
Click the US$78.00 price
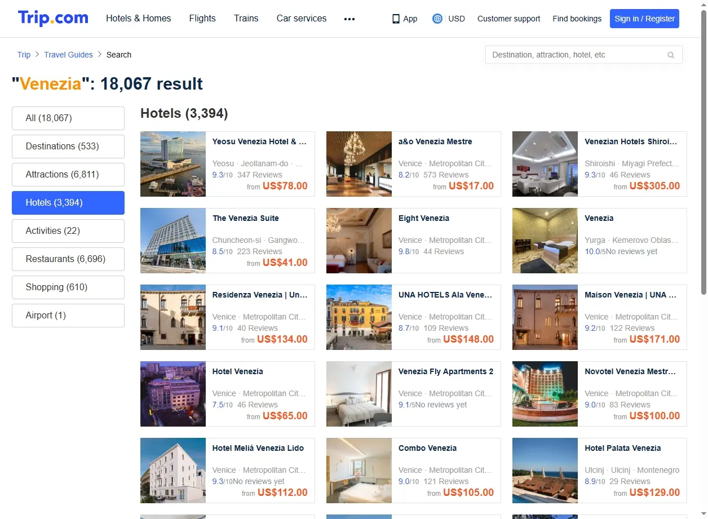285,186
